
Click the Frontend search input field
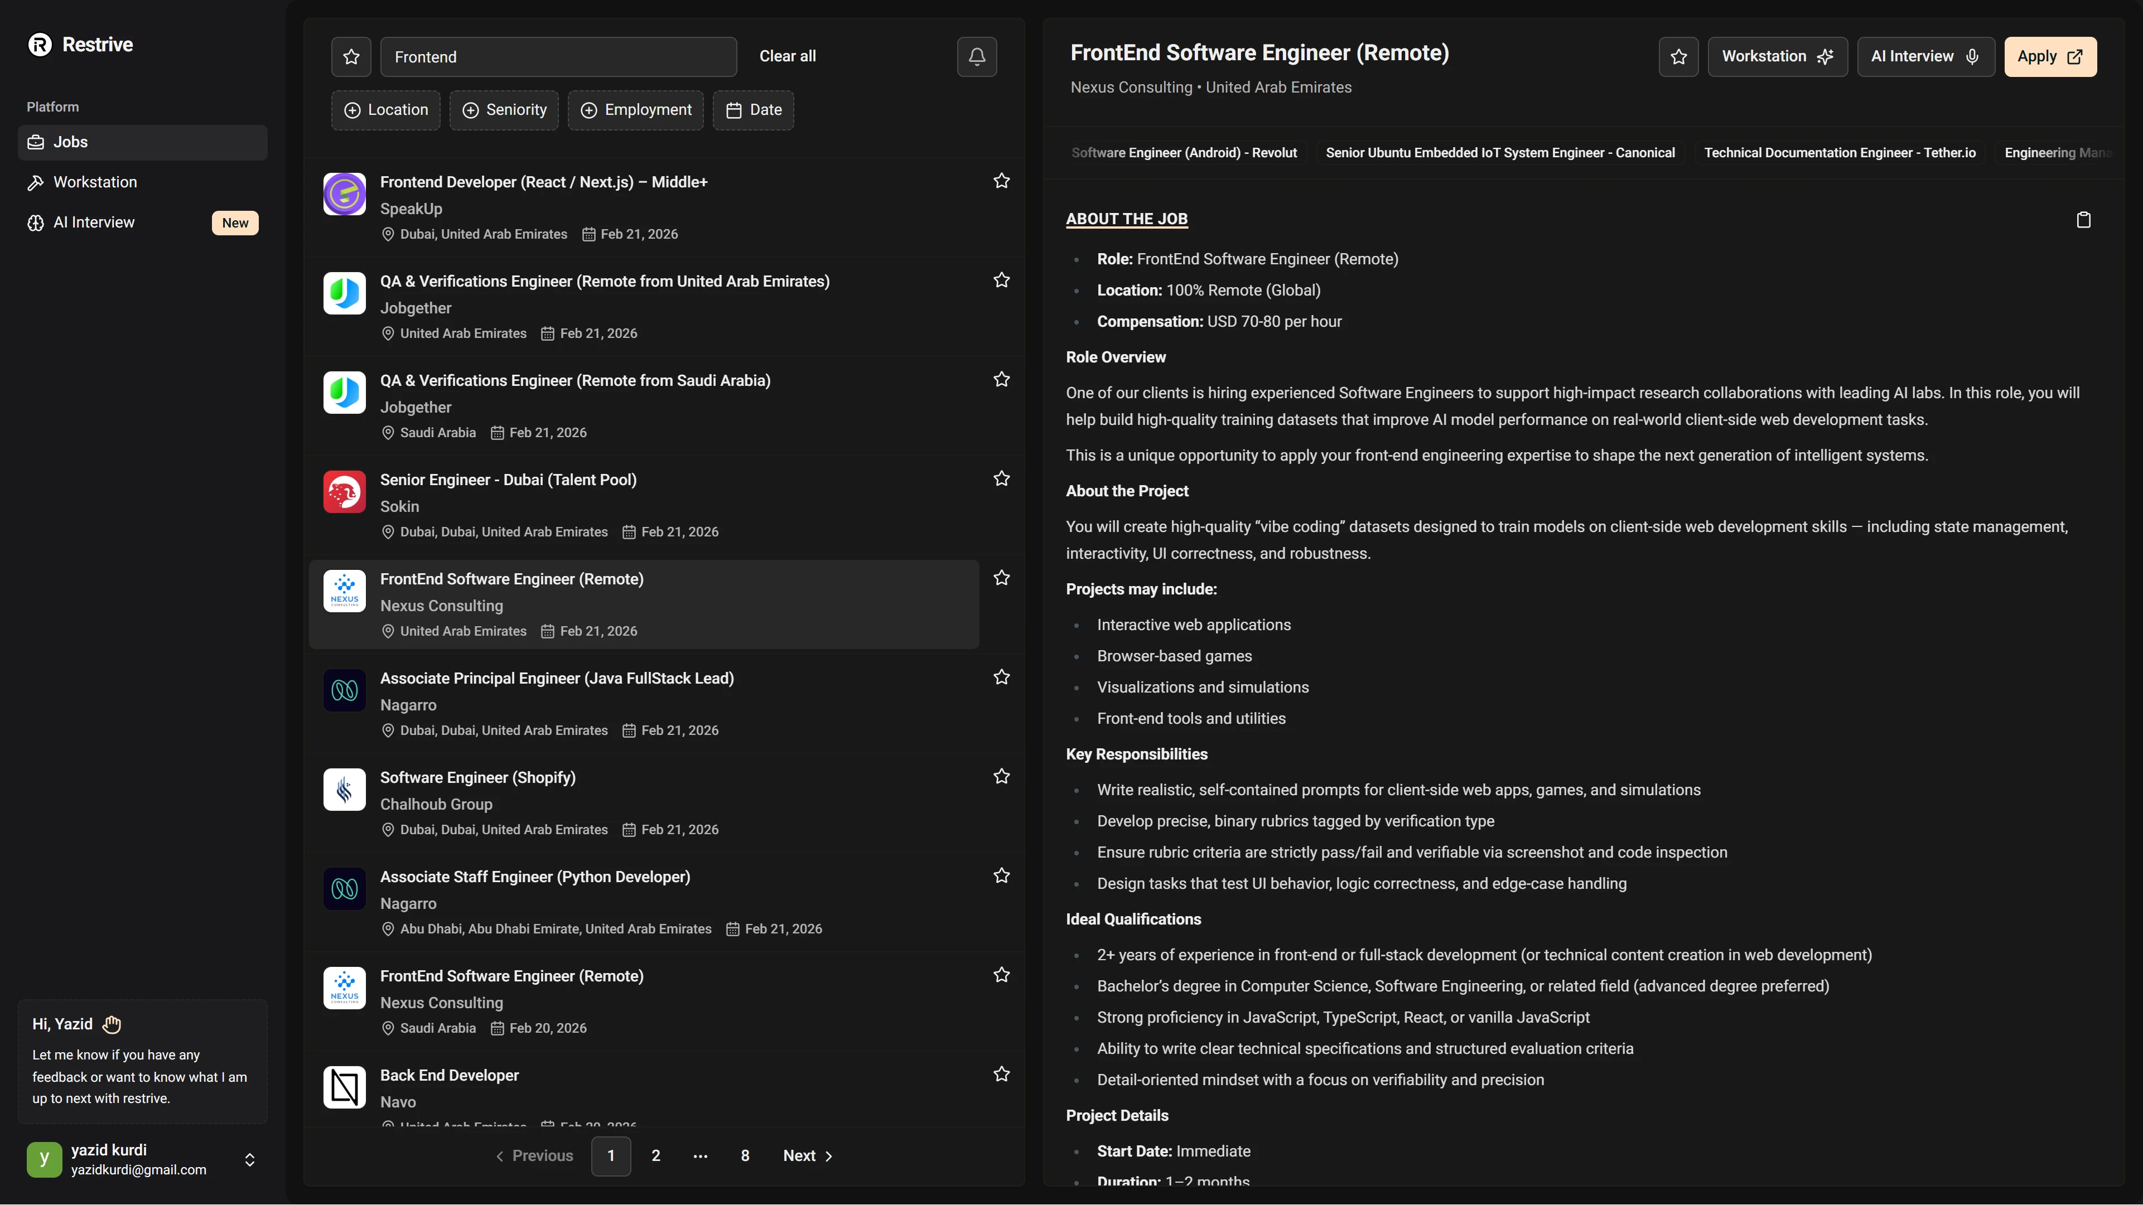point(558,56)
